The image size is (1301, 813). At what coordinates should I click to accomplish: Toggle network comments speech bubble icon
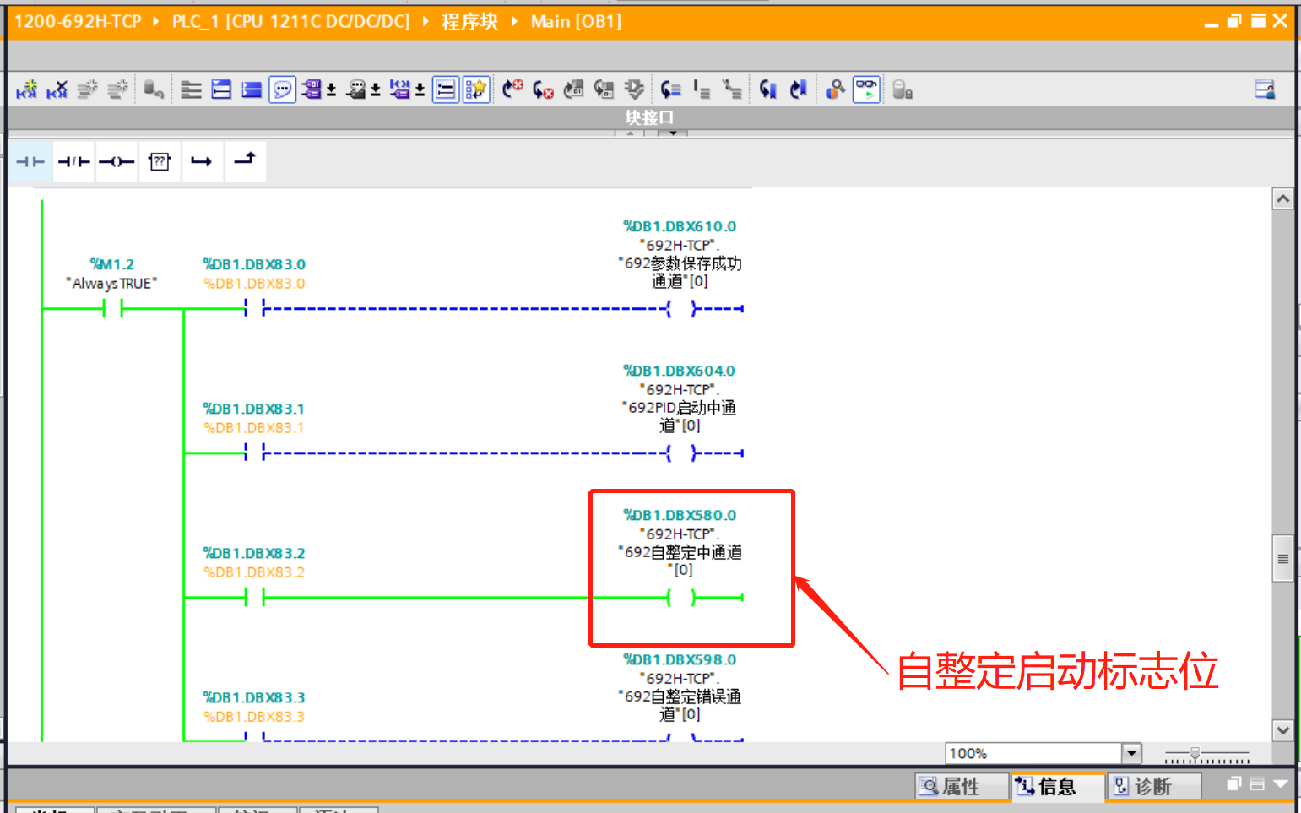coord(282,89)
